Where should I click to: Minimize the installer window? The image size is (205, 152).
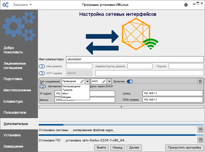(x=194, y=4)
